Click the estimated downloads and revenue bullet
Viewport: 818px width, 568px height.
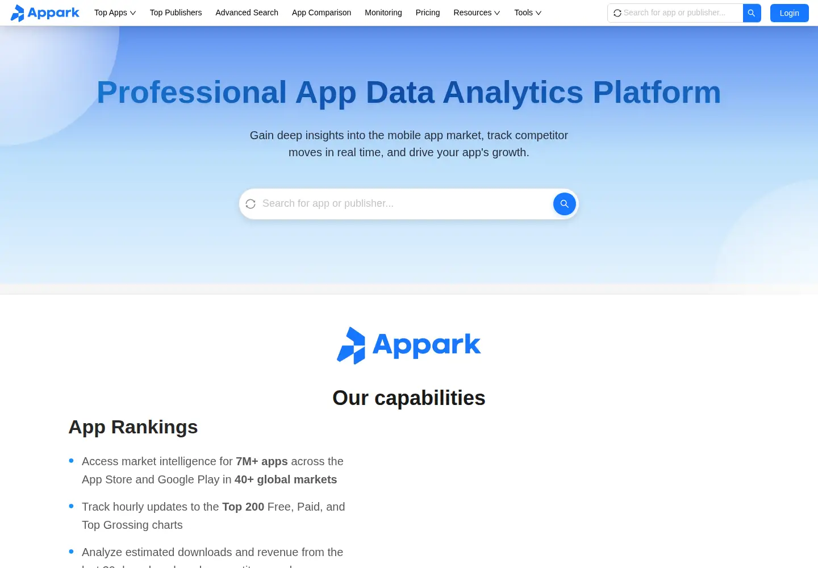212,557
